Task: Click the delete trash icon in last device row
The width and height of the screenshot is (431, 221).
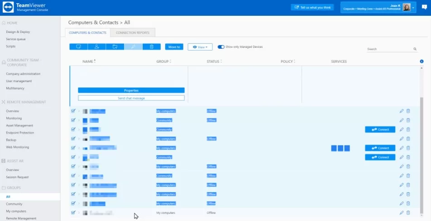Action: coord(408,212)
